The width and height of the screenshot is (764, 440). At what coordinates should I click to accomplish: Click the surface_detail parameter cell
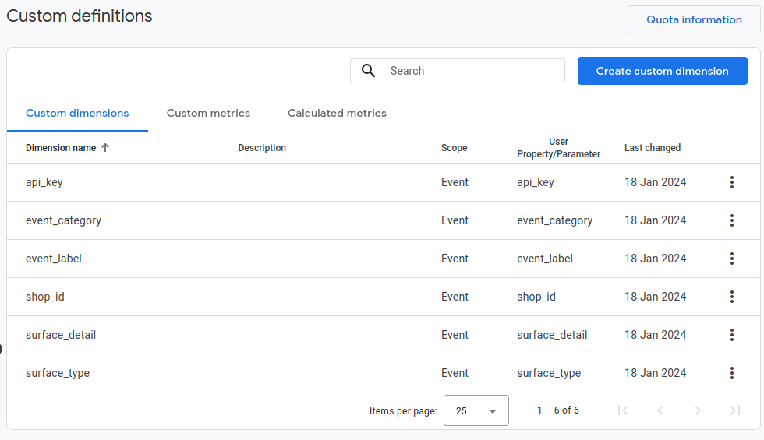click(552, 335)
